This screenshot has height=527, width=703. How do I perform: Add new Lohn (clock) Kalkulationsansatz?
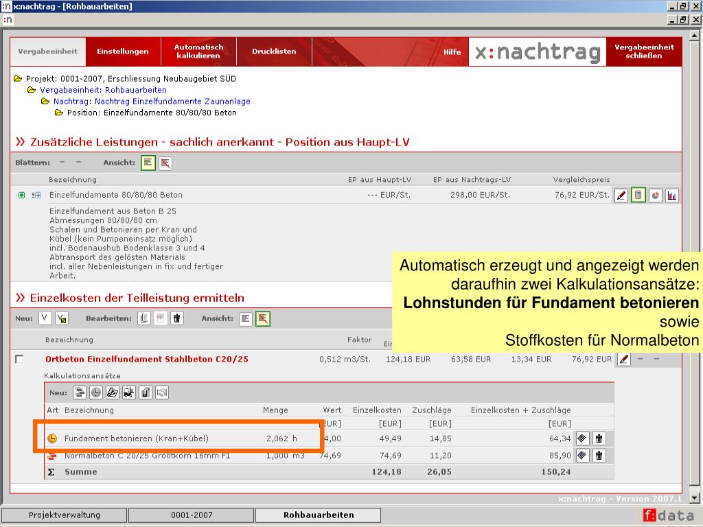96,393
